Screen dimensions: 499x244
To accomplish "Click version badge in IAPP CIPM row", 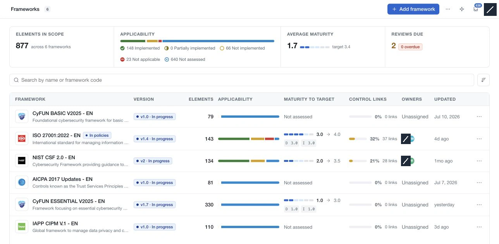I will coord(155,227).
